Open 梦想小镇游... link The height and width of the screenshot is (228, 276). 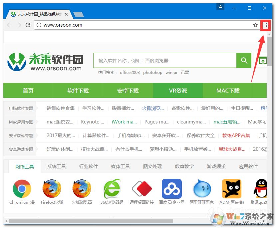pos(163,149)
